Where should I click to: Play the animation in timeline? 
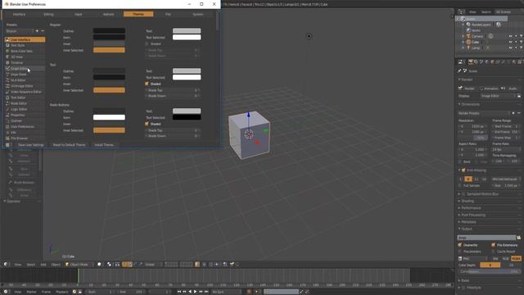point(196,292)
